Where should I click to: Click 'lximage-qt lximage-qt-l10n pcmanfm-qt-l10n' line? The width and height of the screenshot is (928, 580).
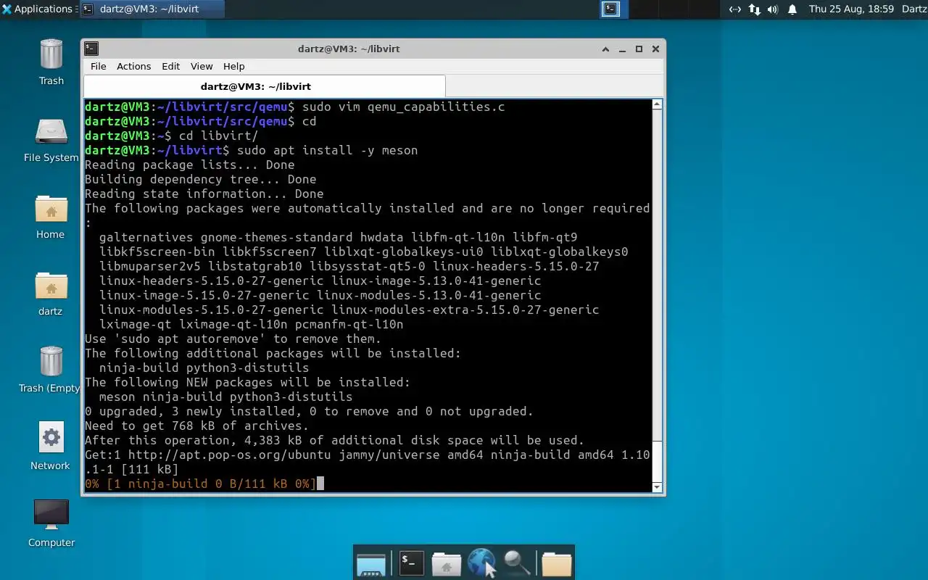pos(251,325)
